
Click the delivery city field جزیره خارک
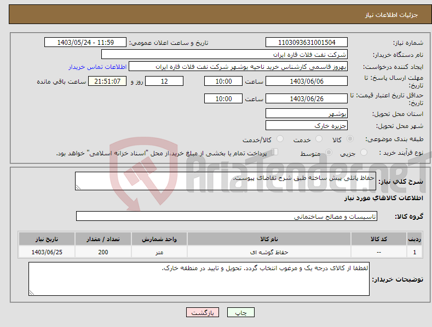(x=307, y=125)
